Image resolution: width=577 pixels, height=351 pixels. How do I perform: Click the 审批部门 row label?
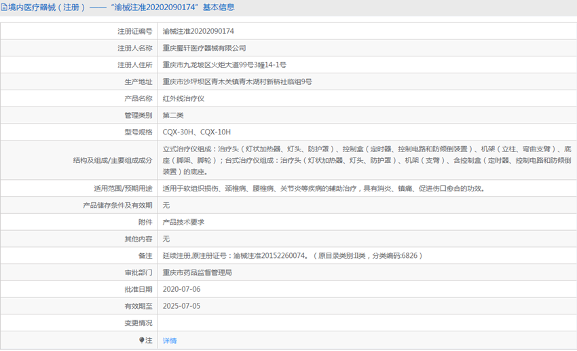tap(138, 273)
